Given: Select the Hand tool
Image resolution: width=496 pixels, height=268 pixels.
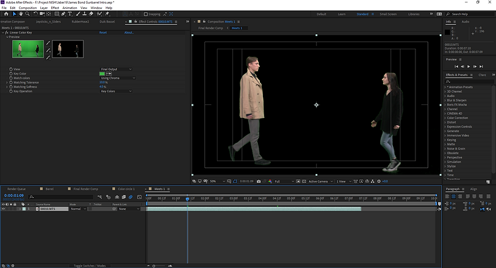Looking at the screenshot, I should 21,14.
